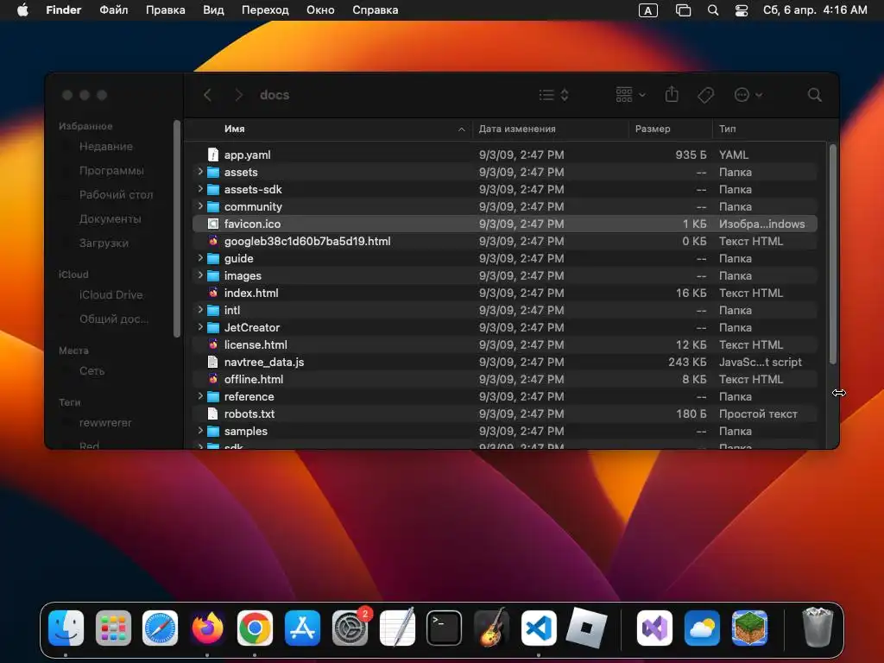Go forward with the Finder forward arrow
The width and height of the screenshot is (884, 663).
pos(238,95)
